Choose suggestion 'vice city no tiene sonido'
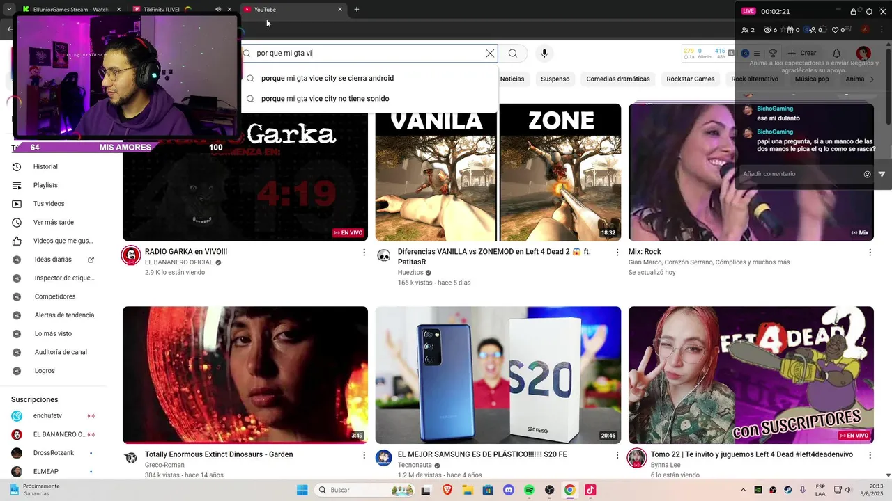Screen dimensions: 892x501 [370, 98]
